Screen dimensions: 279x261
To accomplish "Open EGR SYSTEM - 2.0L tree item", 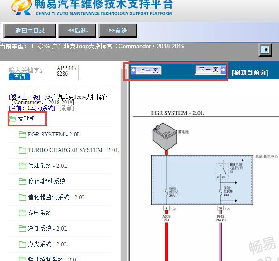I will [54, 135].
